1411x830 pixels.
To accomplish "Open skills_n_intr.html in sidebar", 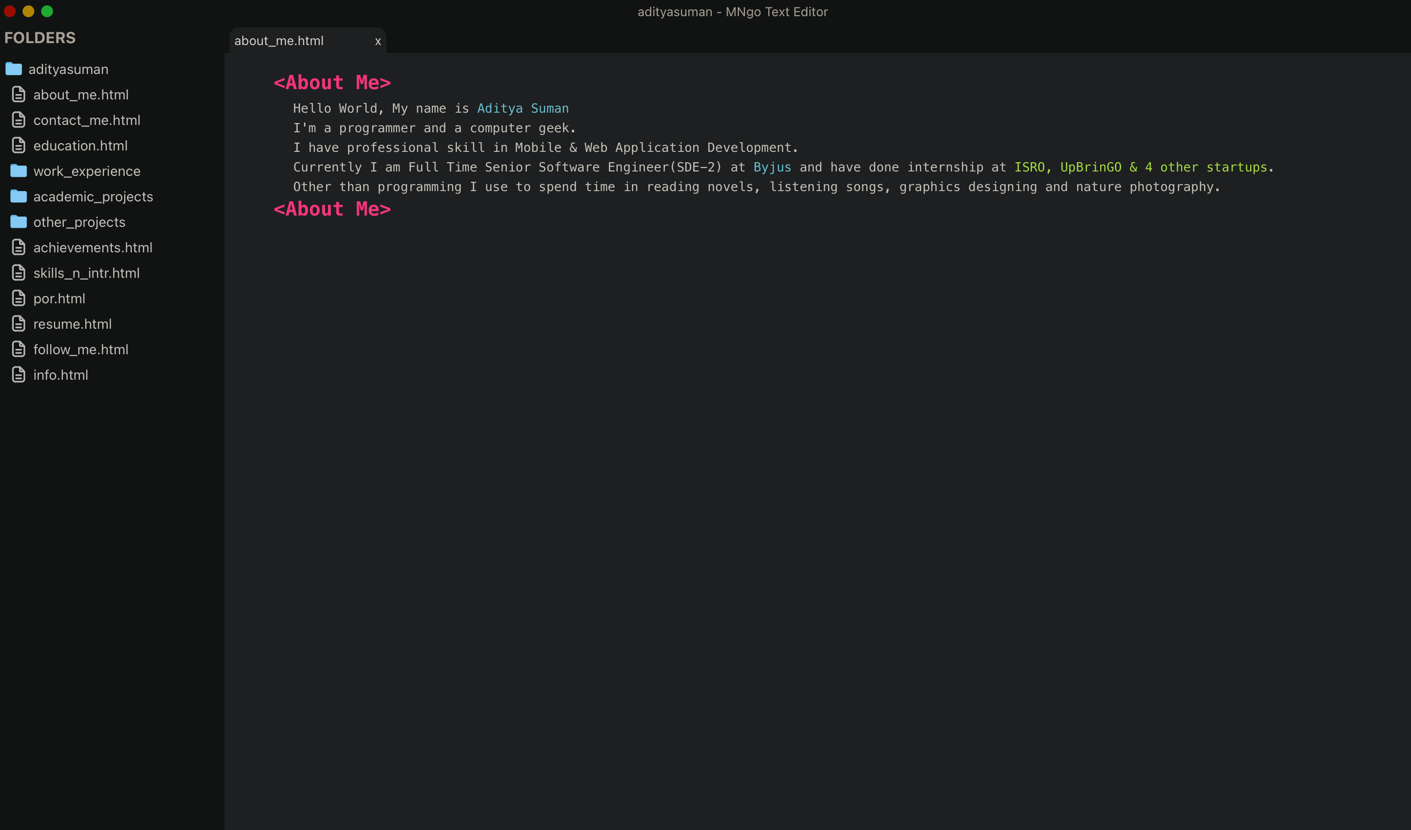I will tap(86, 273).
